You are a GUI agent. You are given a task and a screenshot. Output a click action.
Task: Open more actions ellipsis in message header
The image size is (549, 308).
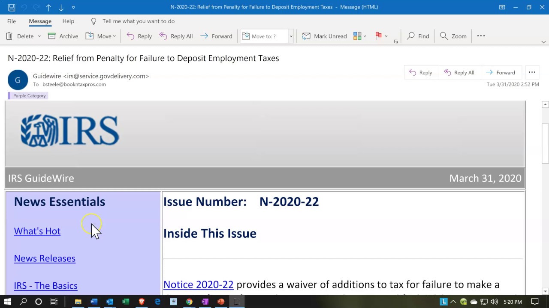pyautogui.click(x=532, y=72)
